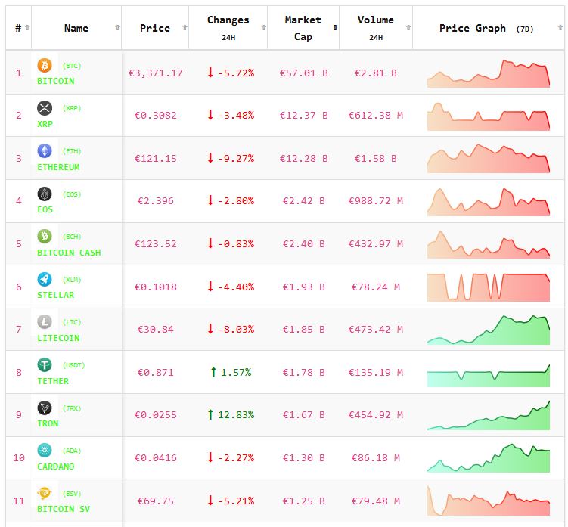Click the Bitcoin coin logo icon
Image resolution: width=568 pixels, height=527 pixels.
(x=45, y=66)
